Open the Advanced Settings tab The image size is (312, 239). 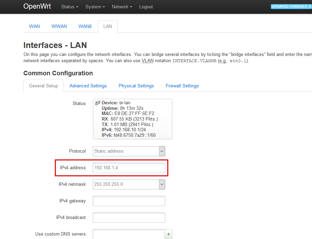point(88,86)
